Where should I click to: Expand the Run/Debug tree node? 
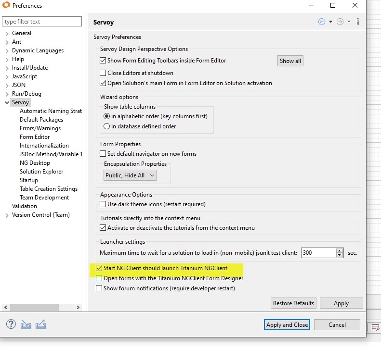point(7,94)
